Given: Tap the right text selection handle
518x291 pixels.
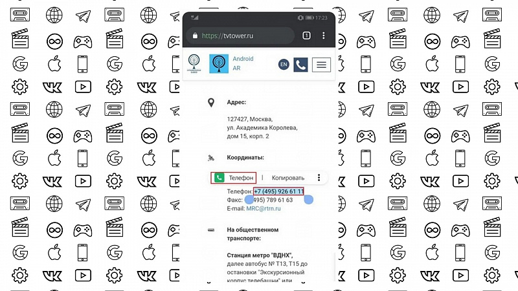Looking at the screenshot, I should tap(309, 199).
